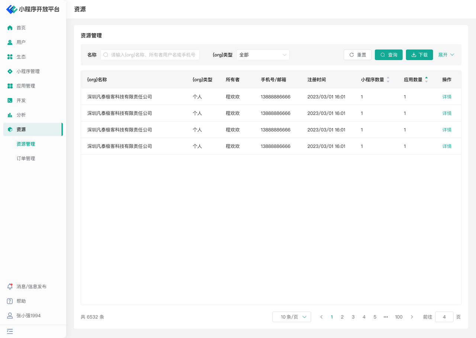The height and width of the screenshot is (338, 476).
Task: Toggle sort on 应用数量 column
Action: 426,79
